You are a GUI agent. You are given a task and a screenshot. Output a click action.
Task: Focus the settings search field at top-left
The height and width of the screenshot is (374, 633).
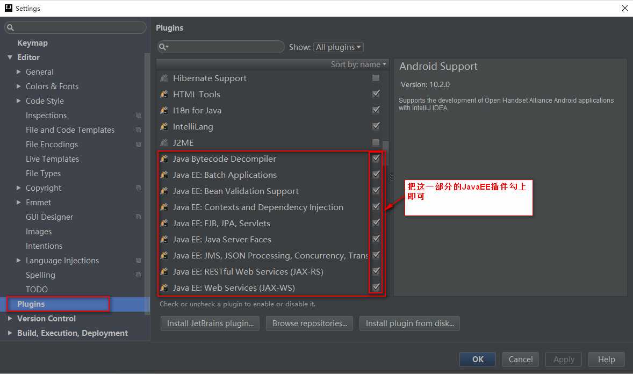[75, 27]
